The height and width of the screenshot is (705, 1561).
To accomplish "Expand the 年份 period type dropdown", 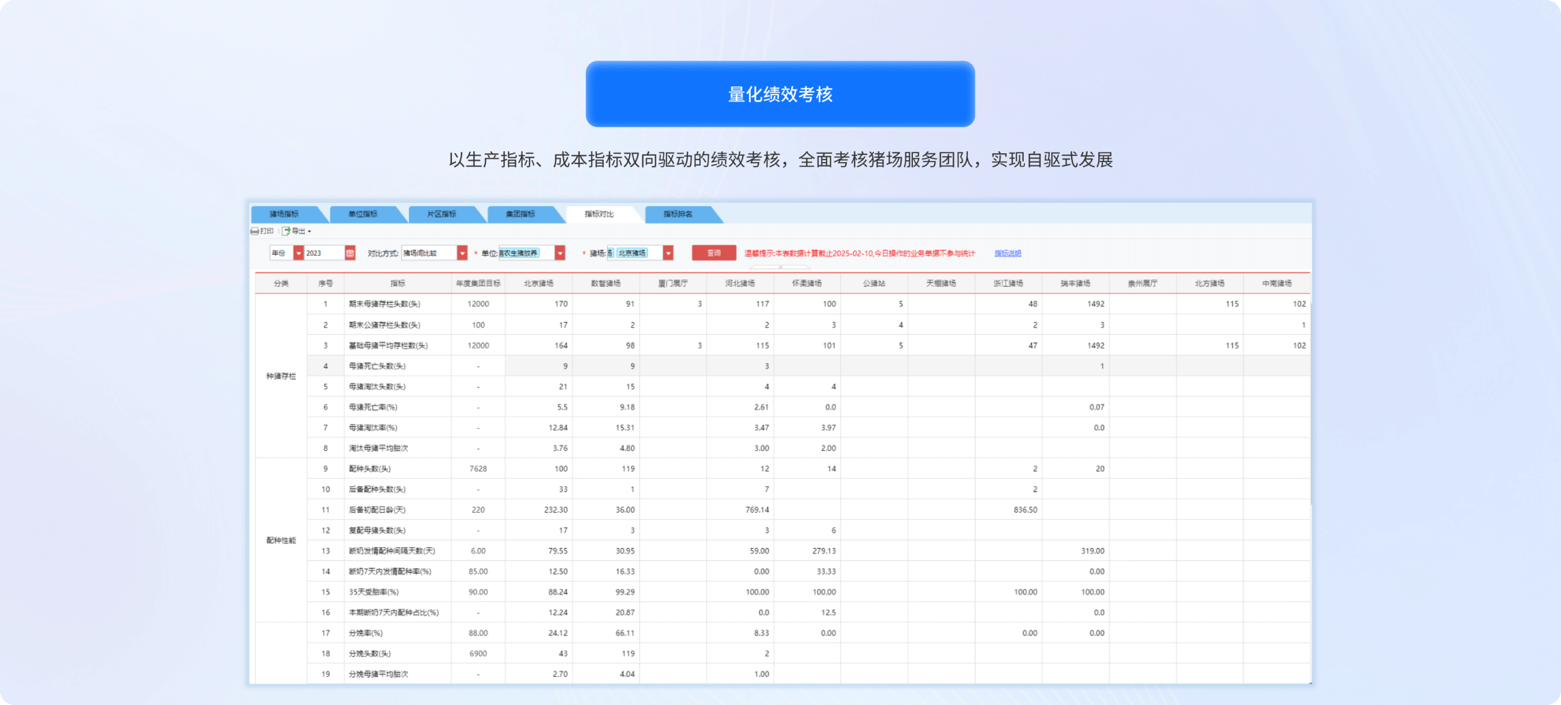I will pos(298,253).
